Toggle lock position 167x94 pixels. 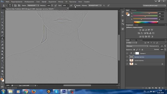click(140, 50)
